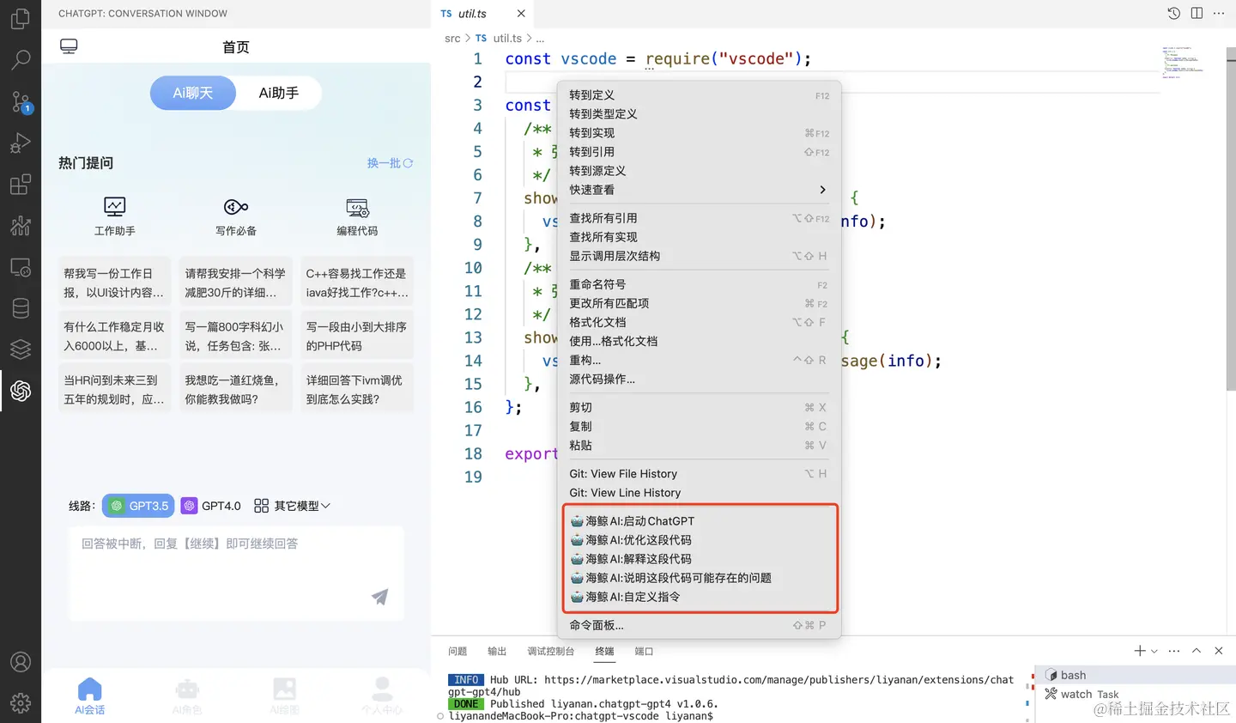The width and height of the screenshot is (1236, 723).
Task: Close the util.ts editor tab
Action: [521, 14]
